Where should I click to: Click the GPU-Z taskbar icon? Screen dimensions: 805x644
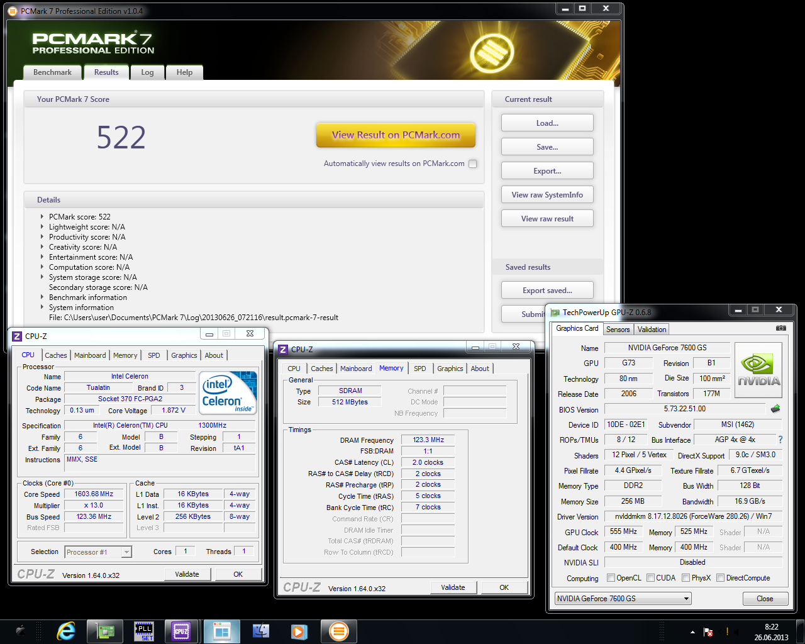(x=105, y=631)
